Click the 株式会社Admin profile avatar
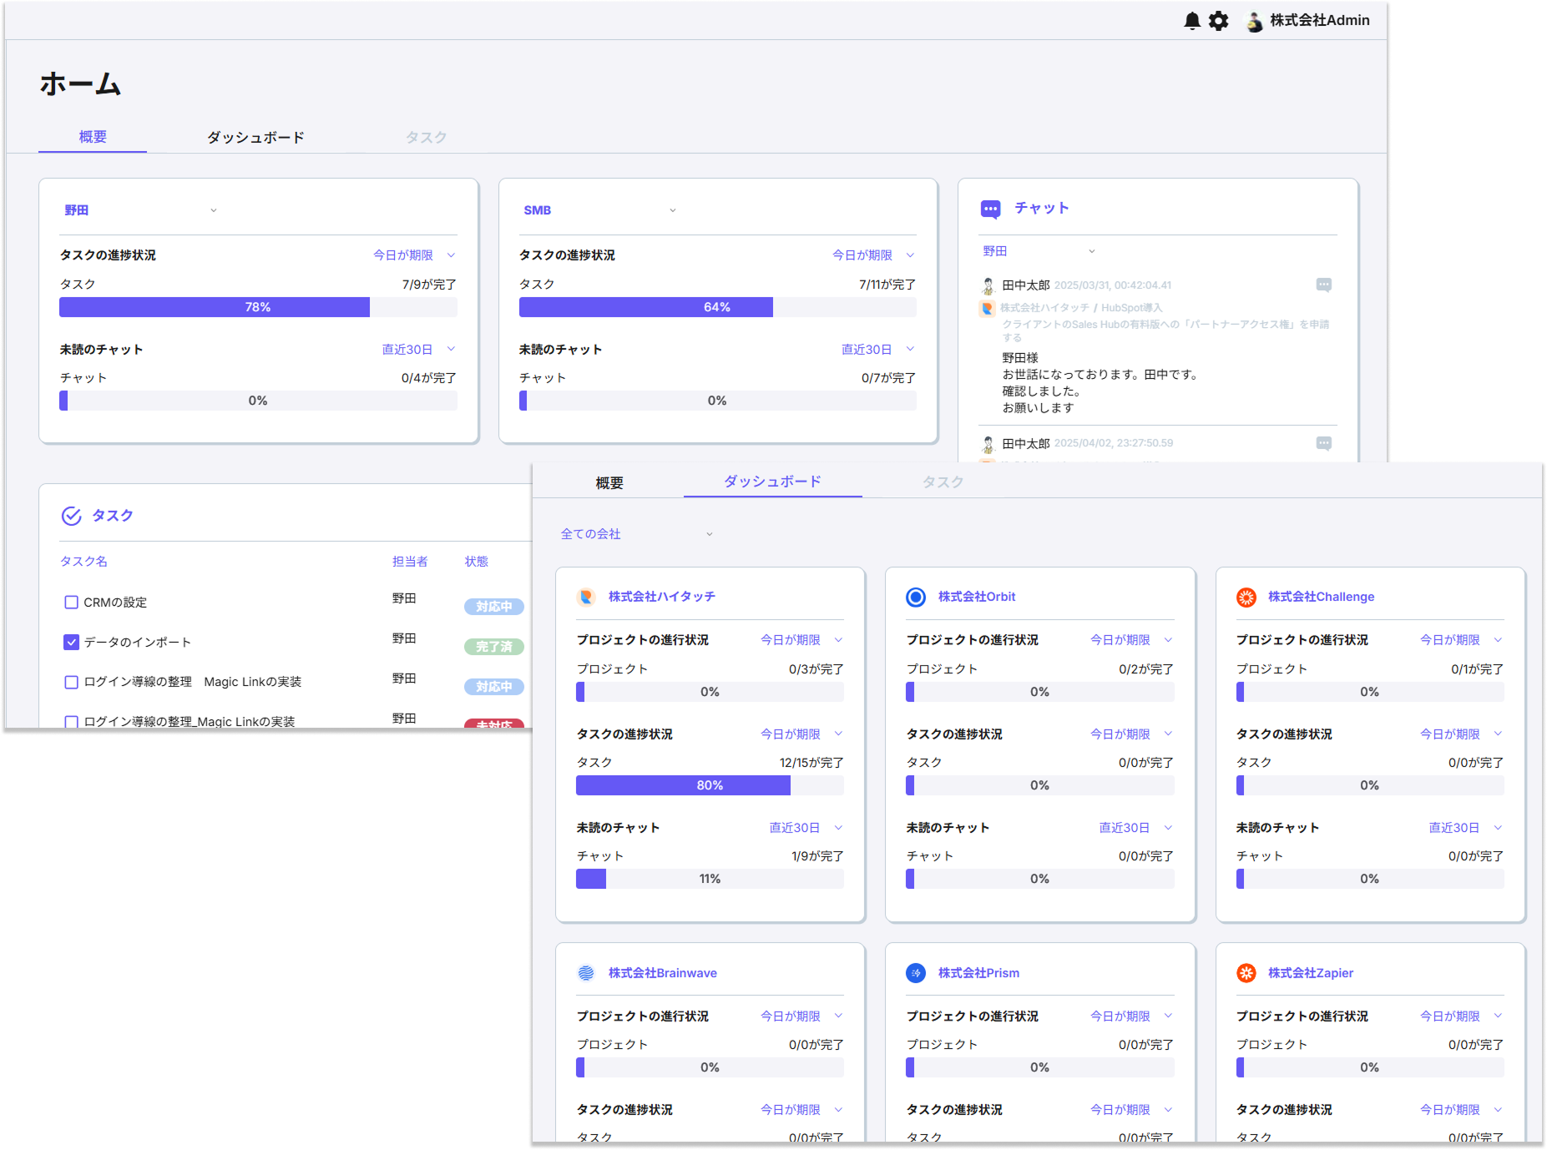The height and width of the screenshot is (1150, 1547). pos(1254,21)
